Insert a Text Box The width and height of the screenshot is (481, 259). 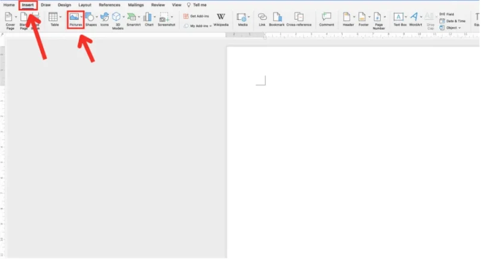(x=399, y=18)
